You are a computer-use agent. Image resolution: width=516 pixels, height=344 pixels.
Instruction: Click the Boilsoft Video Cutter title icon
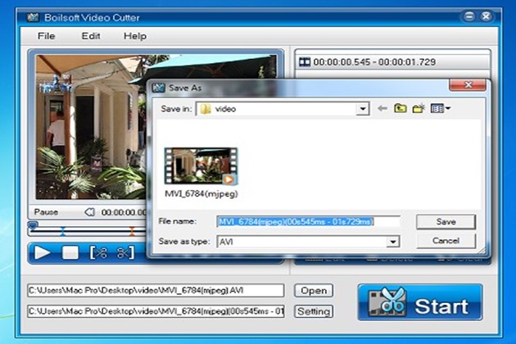(33, 17)
